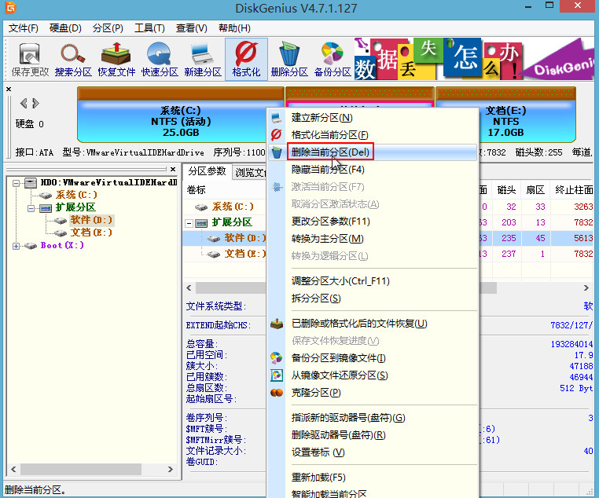This screenshot has width=599, height=498.
Task: Choose 删除当前分区(Del) from context menu
Action: pos(373,152)
